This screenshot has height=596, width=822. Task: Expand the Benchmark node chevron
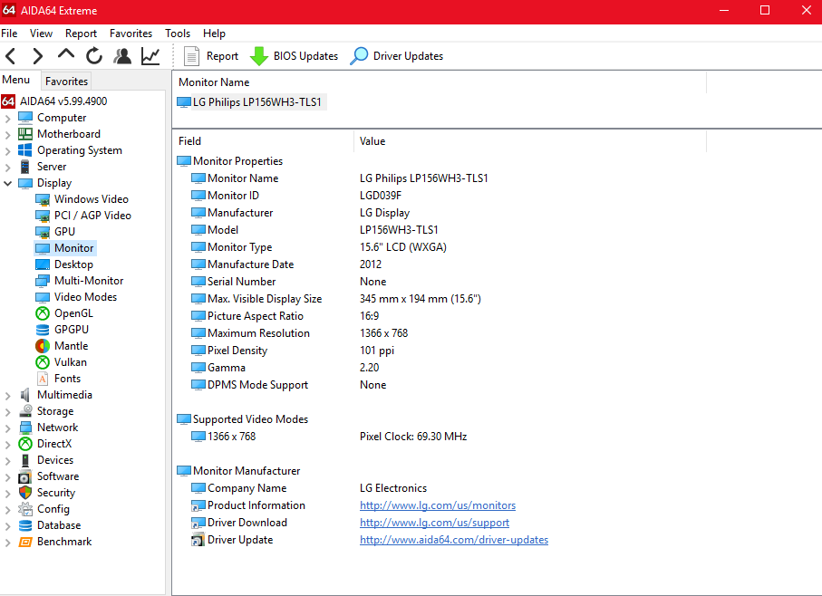point(8,543)
